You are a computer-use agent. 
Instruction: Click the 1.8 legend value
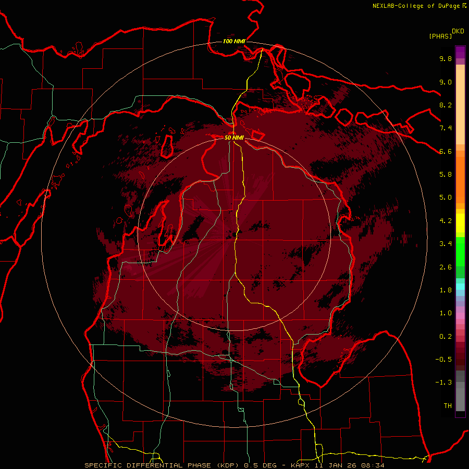(446, 290)
